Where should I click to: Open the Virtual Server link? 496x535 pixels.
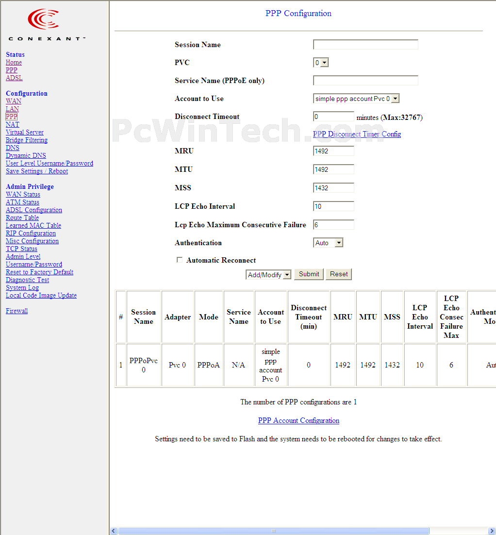point(25,132)
